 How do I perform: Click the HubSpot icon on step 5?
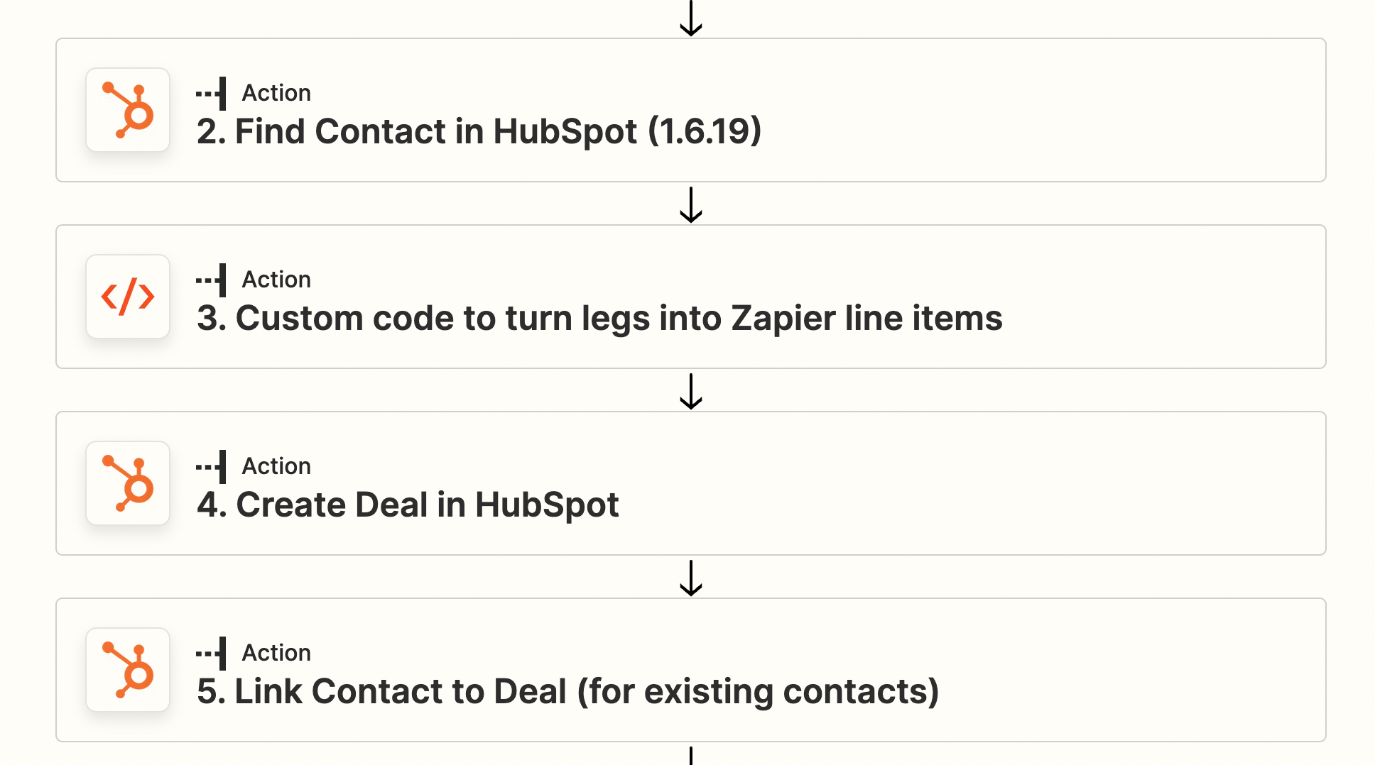click(x=128, y=670)
